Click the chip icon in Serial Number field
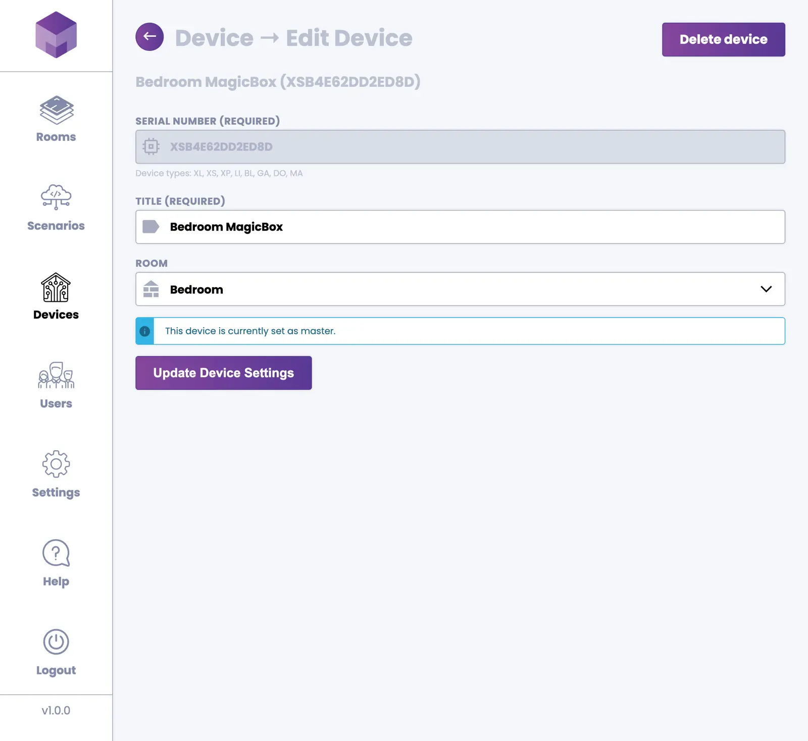Image resolution: width=808 pixels, height=741 pixels. click(x=150, y=147)
